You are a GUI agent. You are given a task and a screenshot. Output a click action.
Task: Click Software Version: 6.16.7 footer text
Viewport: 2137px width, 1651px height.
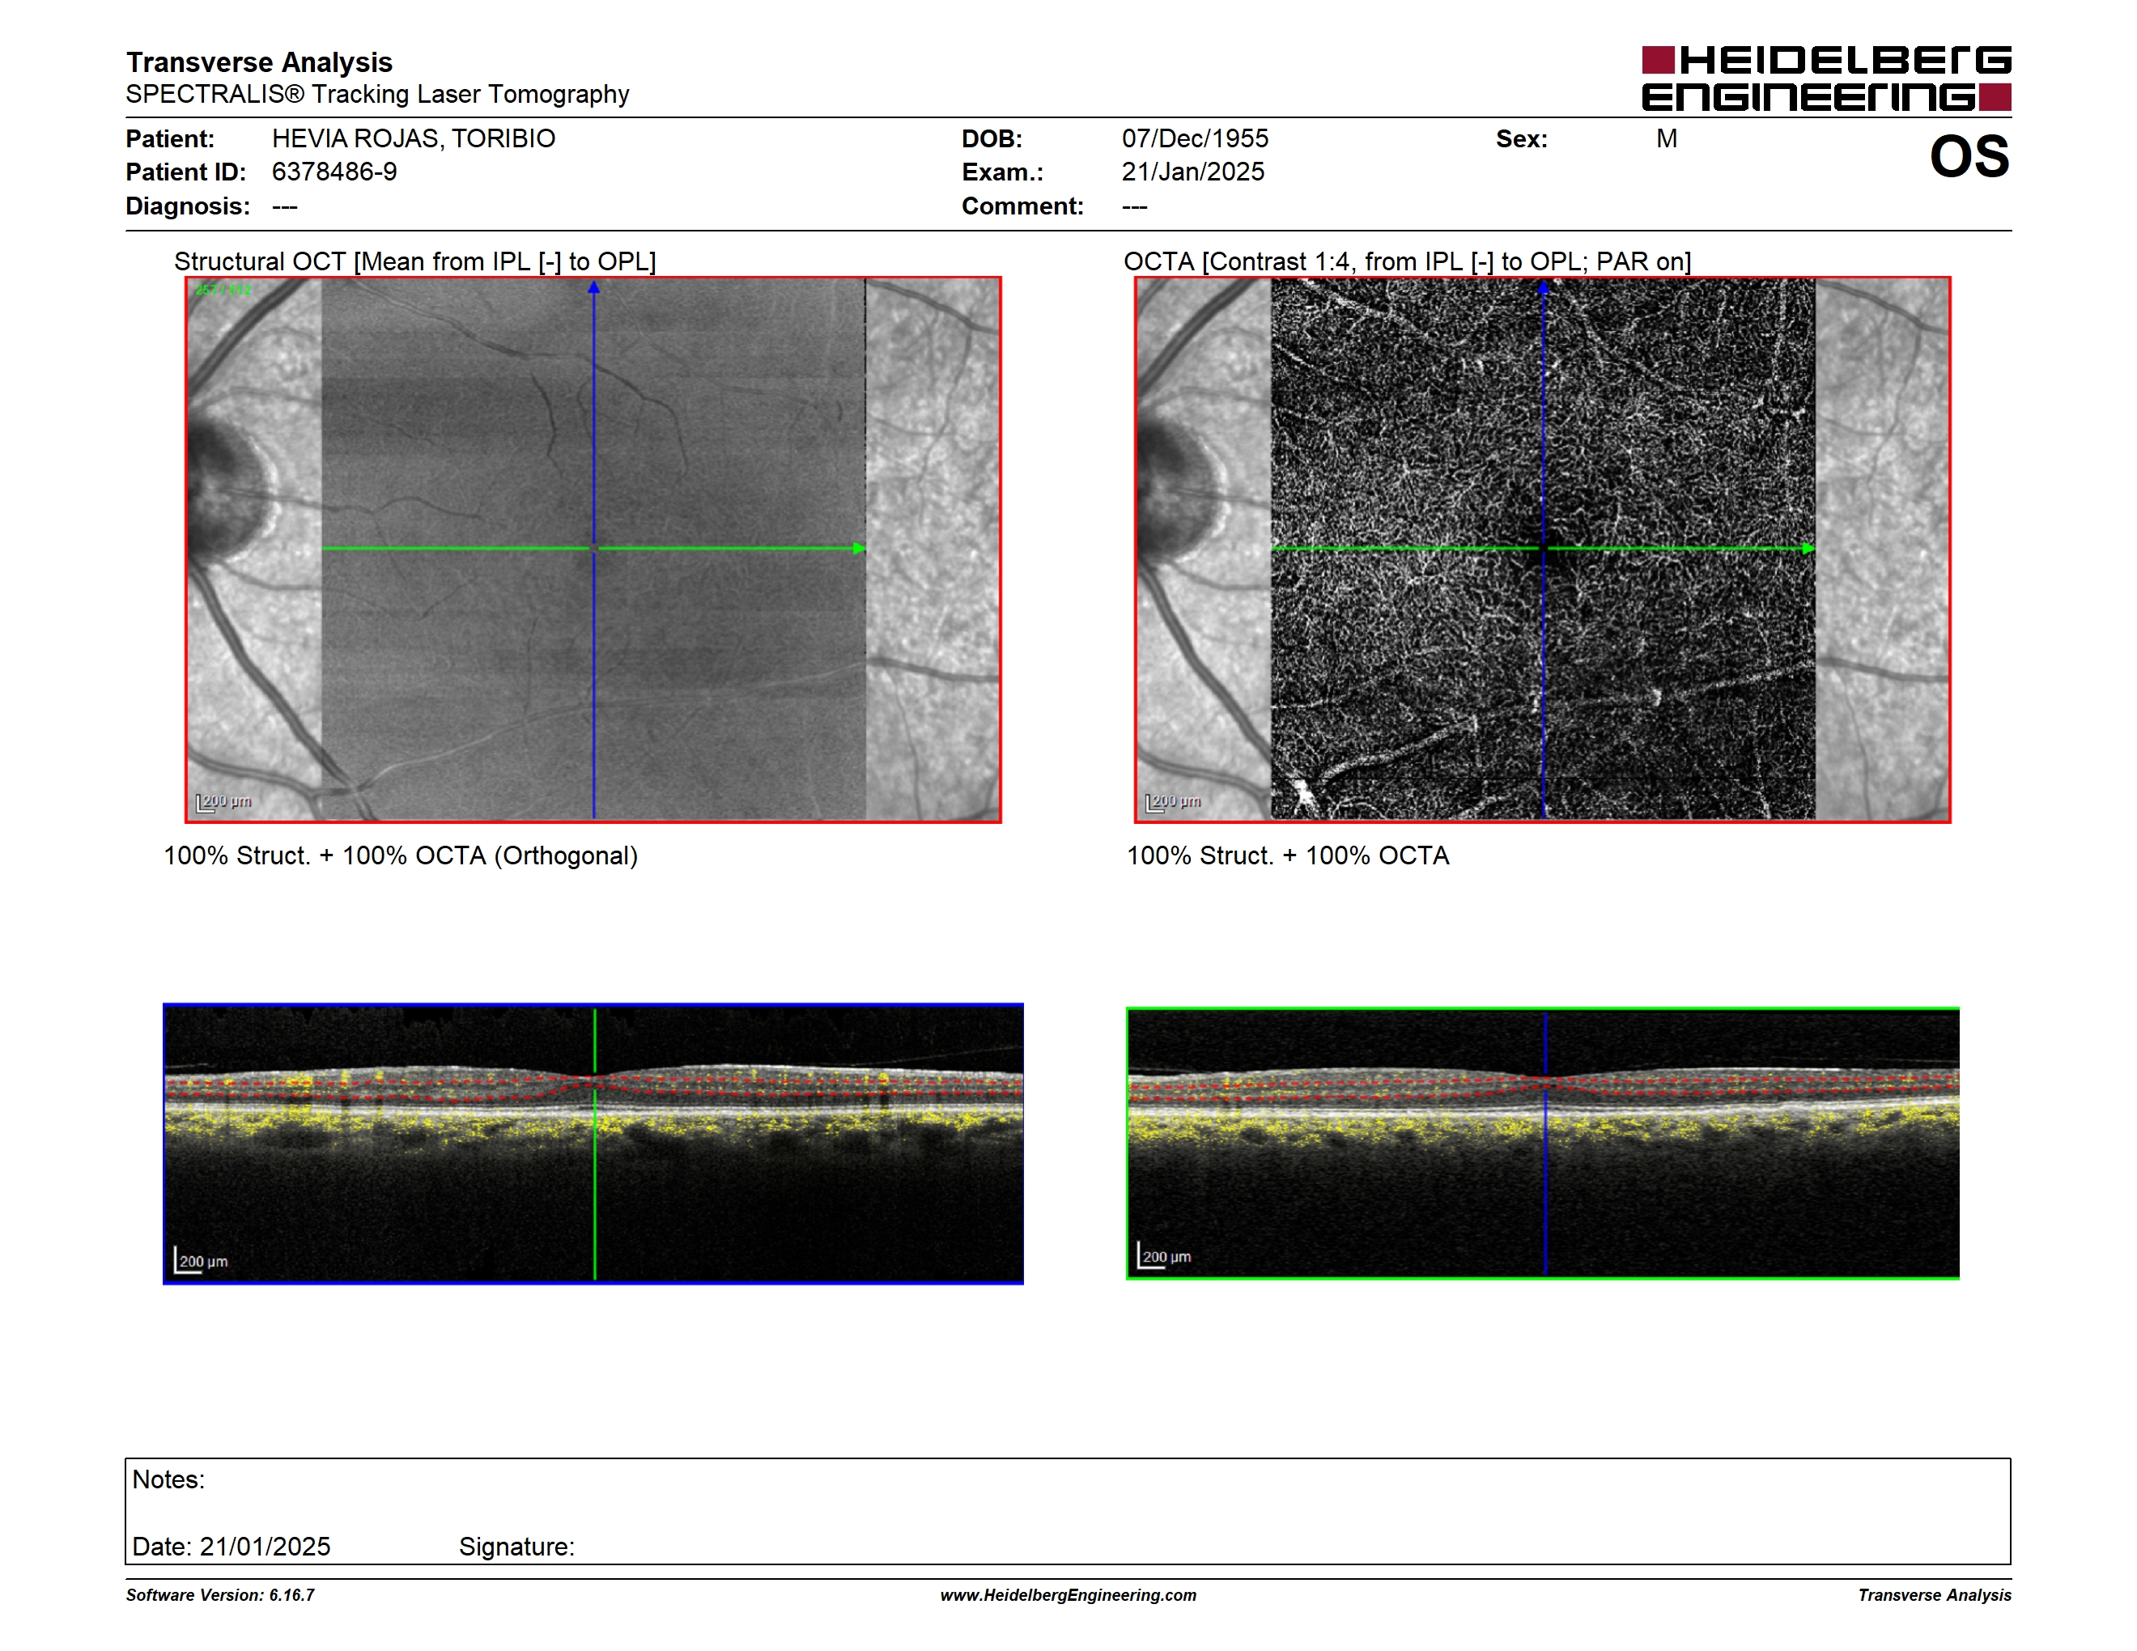(x=220, y=1594)
